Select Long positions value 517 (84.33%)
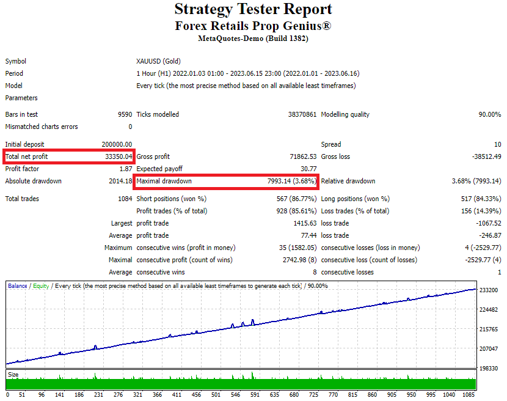This screenshot has height=401, width=507. point(481,199)
